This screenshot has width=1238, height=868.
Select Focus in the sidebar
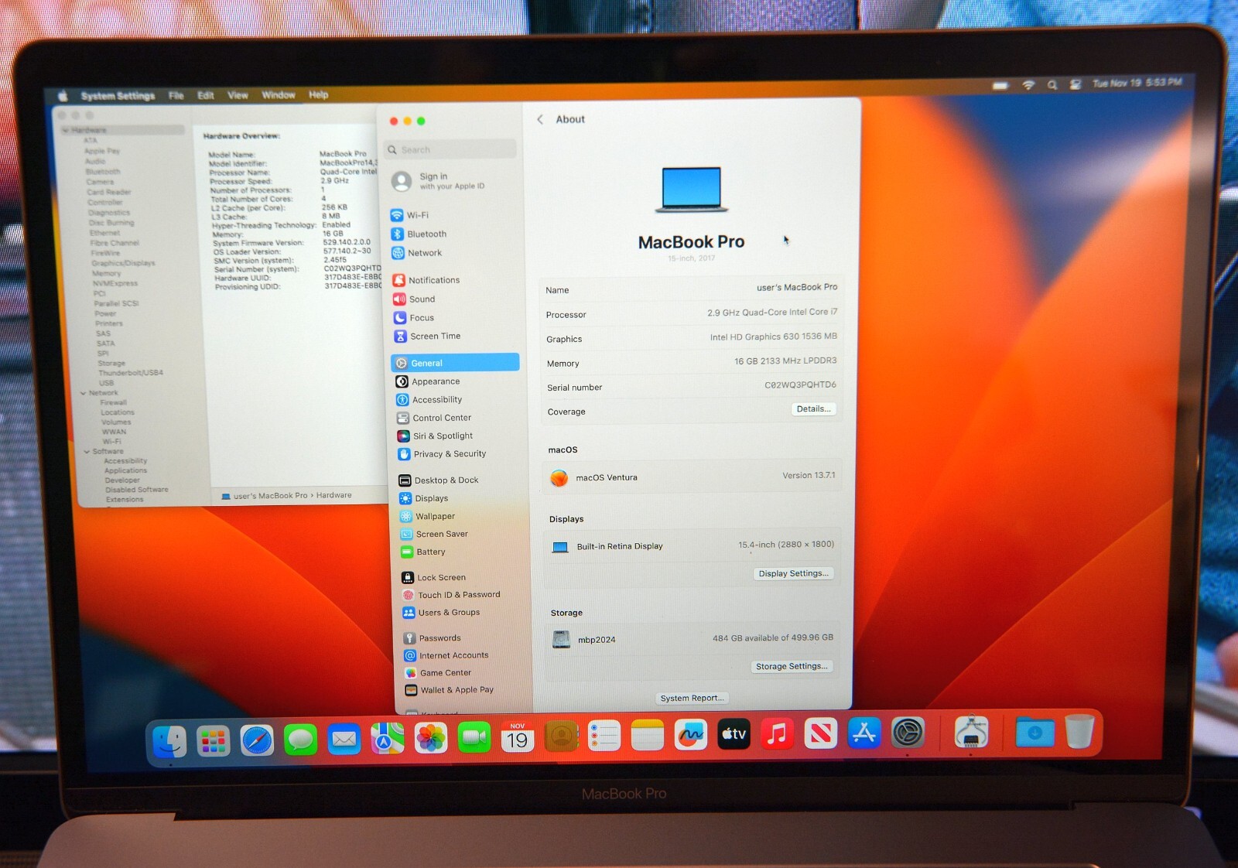[414, 317]
